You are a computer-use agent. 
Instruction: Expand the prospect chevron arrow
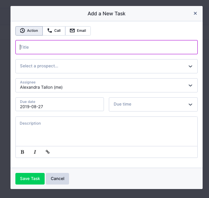[x=190, y=66]
